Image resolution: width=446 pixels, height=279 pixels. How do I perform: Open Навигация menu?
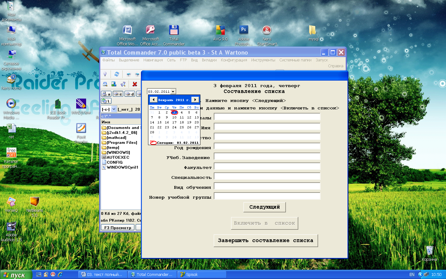pos(153,60)
